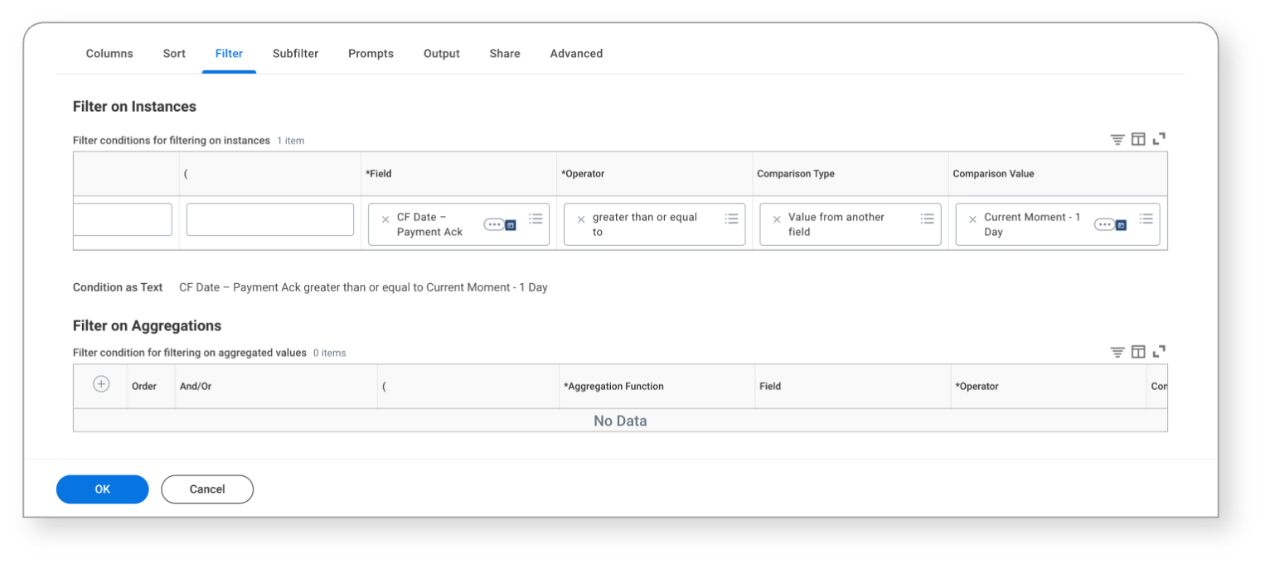1265x563 pixels.
Task: Go to the Subfilter tab
Action: coord(296,54)
